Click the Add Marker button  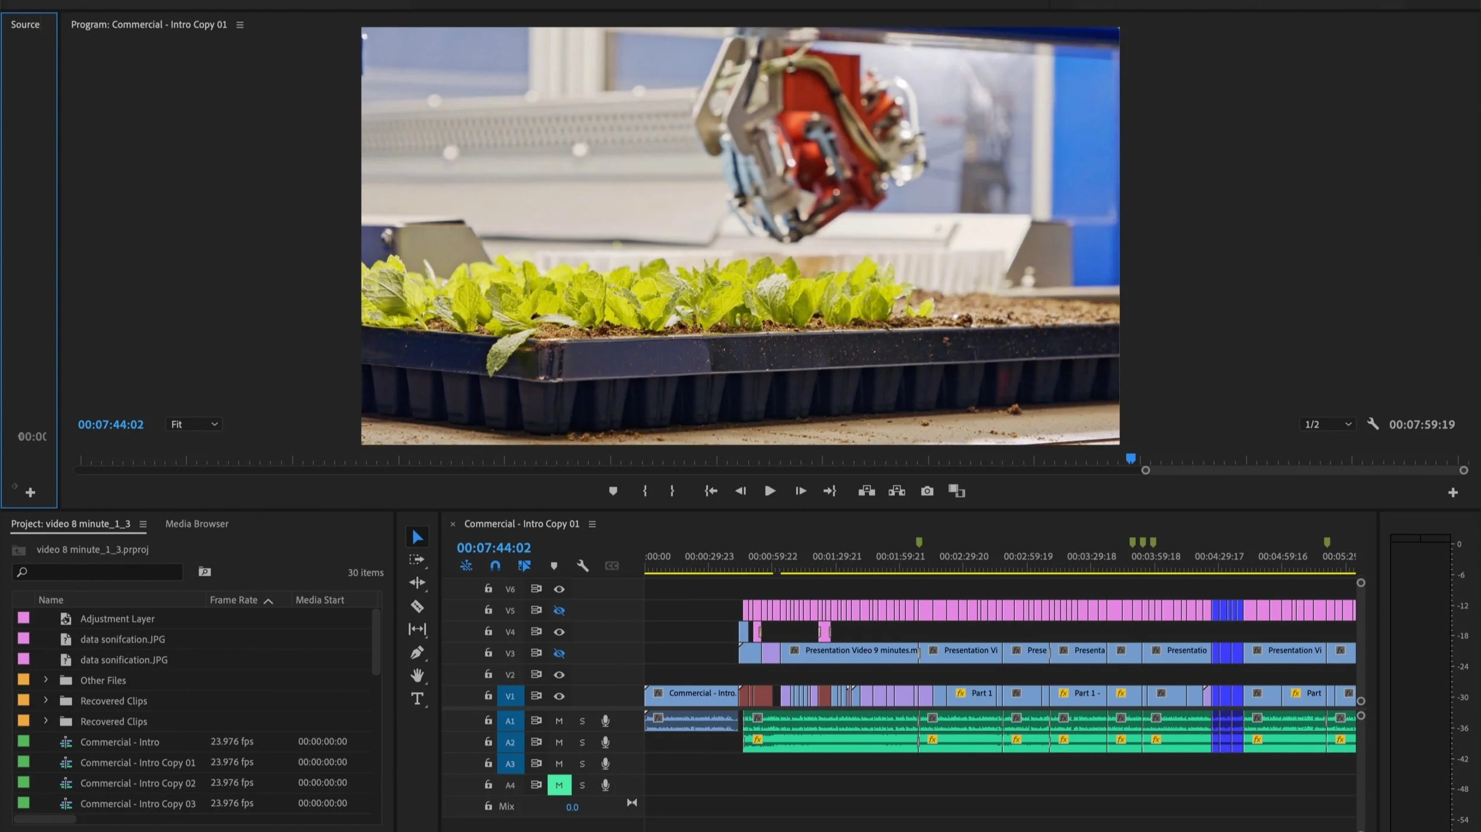(613, 490)
